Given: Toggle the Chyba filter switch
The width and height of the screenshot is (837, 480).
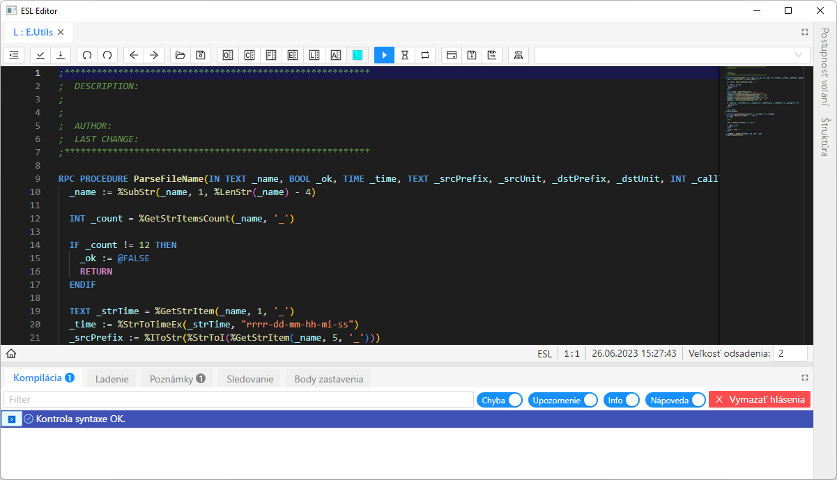Looking at the screenshot, I should pos(514,400).
